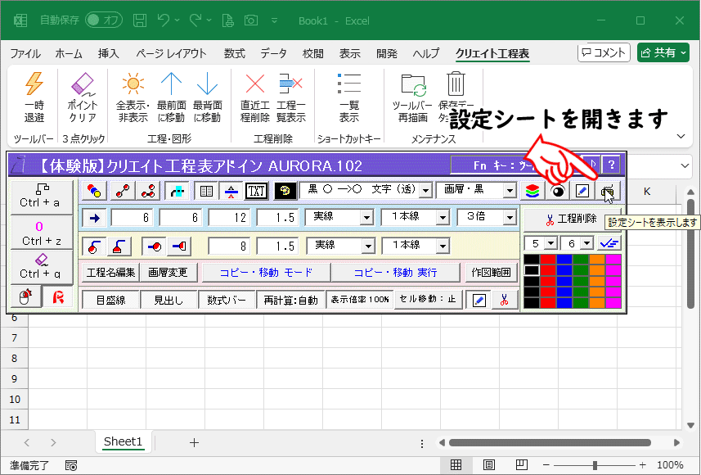Click the 全表示・非表示 sun icon
This screenshot has width=701, height=475.
coord(133,84)
